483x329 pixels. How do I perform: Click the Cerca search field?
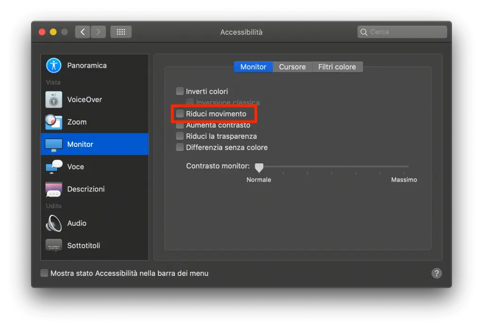point(402,32)
